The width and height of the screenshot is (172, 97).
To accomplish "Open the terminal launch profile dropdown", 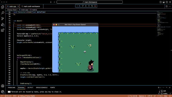I will (161, 88).
